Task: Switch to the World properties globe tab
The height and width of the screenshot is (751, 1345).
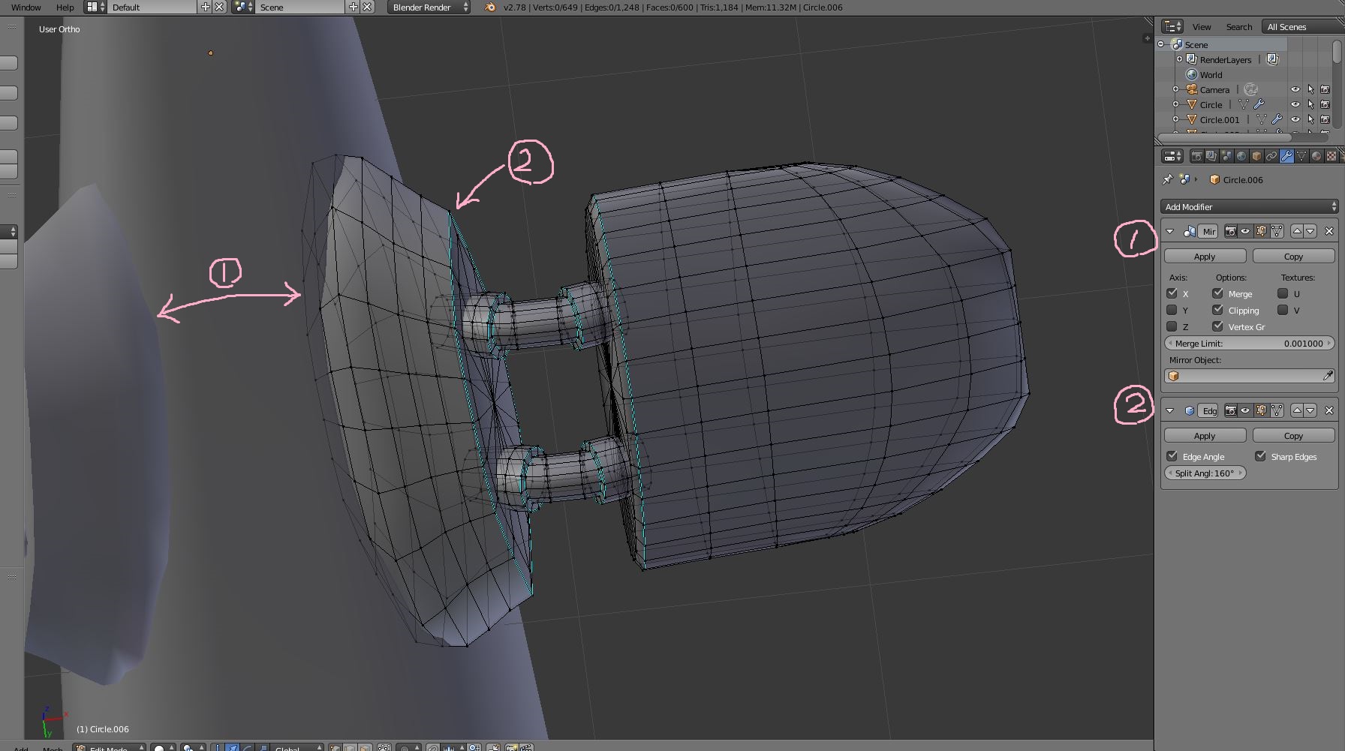Action: coord(1241,156)
